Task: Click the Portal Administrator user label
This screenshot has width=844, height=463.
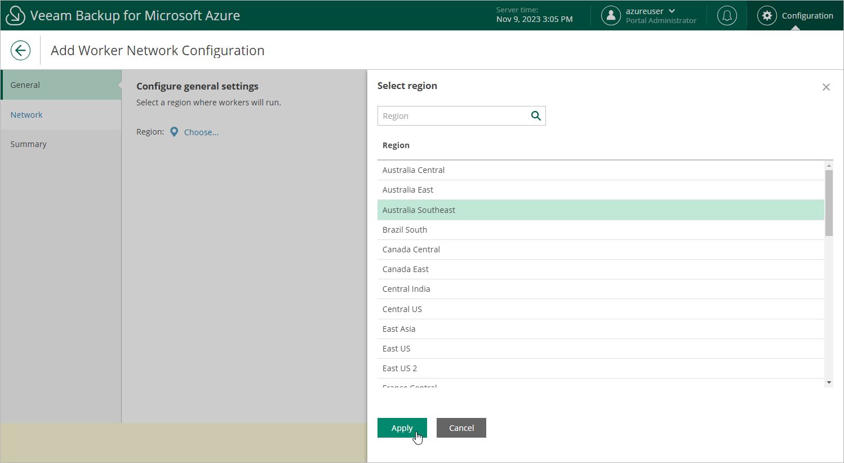Action: pyautogui.click(x=661, y=21)
